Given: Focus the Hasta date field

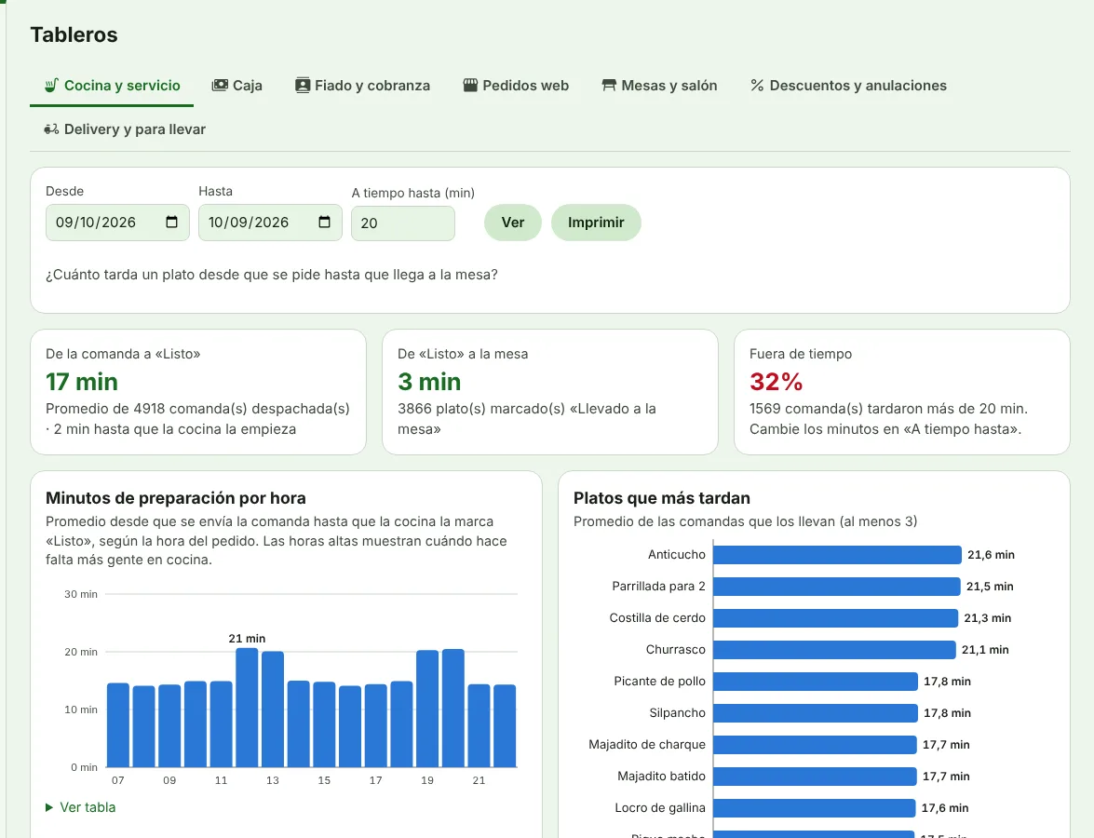Looking at the screenshot, I should click(x=270, y=222).
